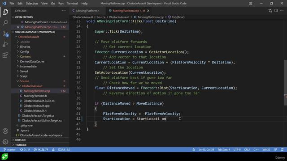Open ObstacleAssault.cpp file

click(x=37, y=106)
